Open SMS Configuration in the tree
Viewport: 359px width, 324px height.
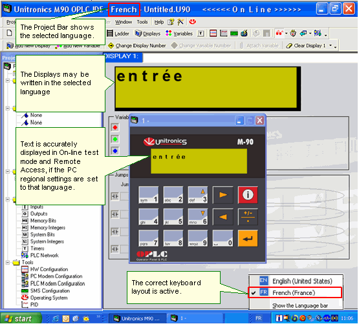click(x=50, y=291)
